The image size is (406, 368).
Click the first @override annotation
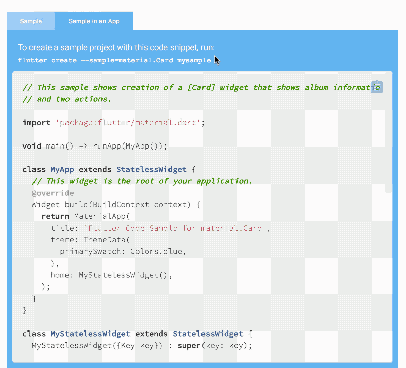53,193
